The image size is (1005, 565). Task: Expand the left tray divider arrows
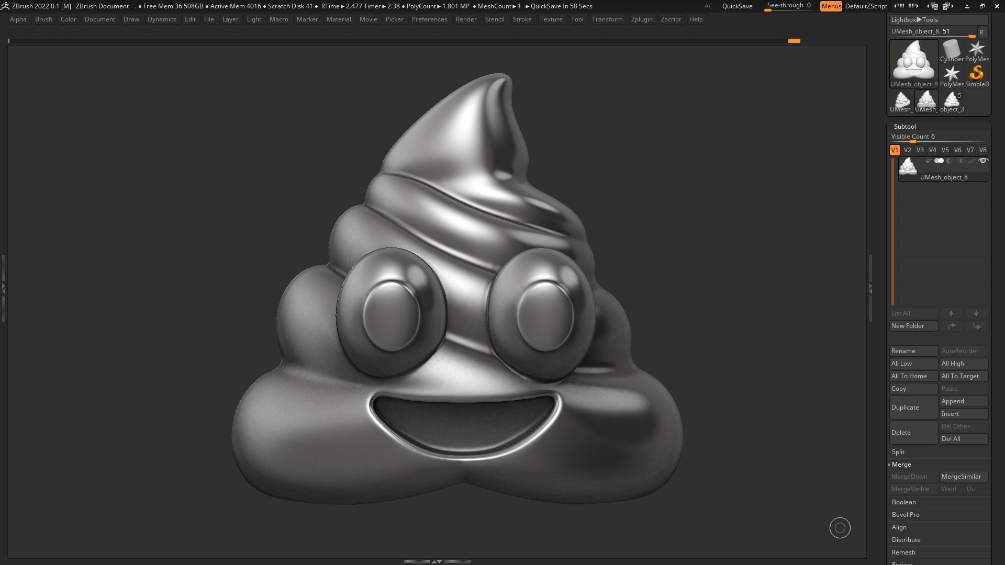3,288
